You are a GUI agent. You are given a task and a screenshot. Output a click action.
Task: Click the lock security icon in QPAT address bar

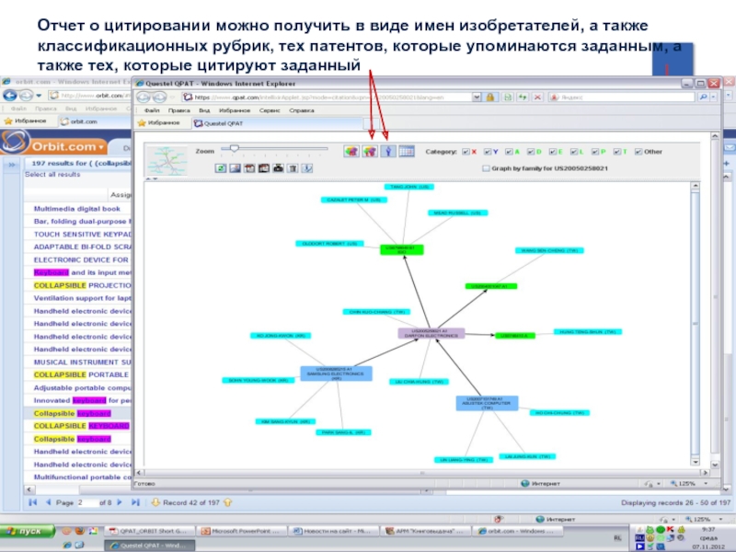pos(490,98)
